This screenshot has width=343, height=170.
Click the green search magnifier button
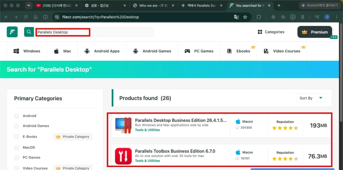pos(29,32)
